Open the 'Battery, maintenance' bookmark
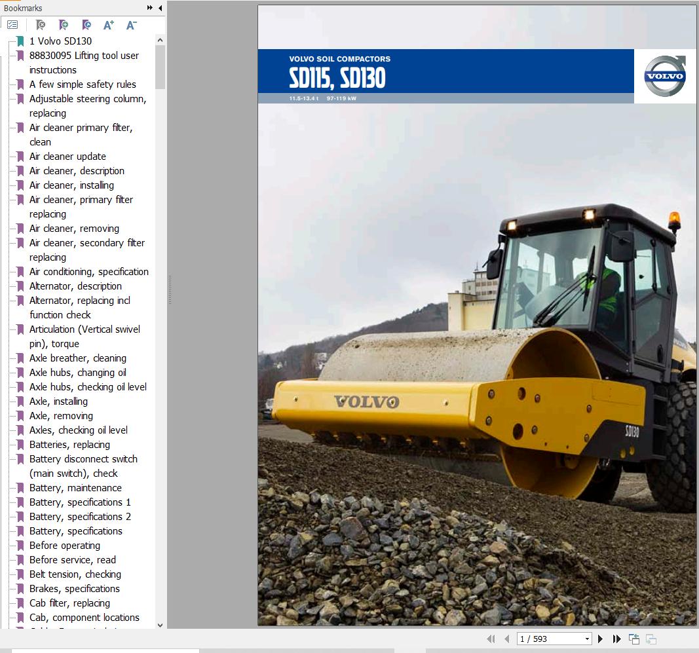The height and width of the screenshot is (653, 699). (x=75, y=488)
